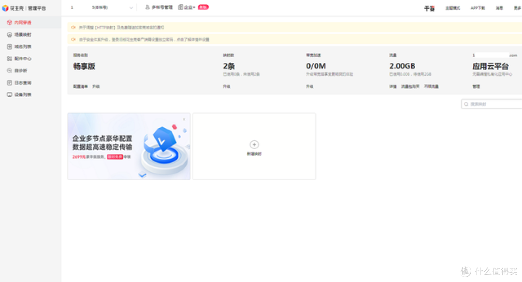This screenshot has width=522, height=282.
Task: Open the security upgrade notice text
Action: 144,40
